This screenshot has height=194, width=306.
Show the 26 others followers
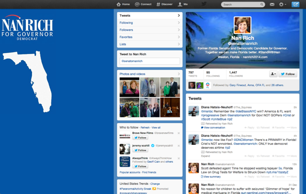coord(277,85)
